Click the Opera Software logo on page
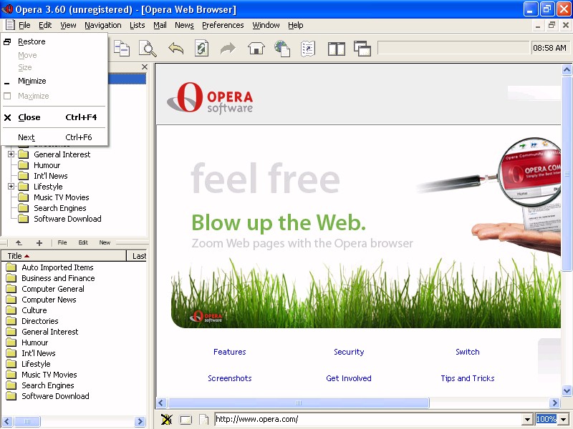573x429 pixels. tap(210, 98)
